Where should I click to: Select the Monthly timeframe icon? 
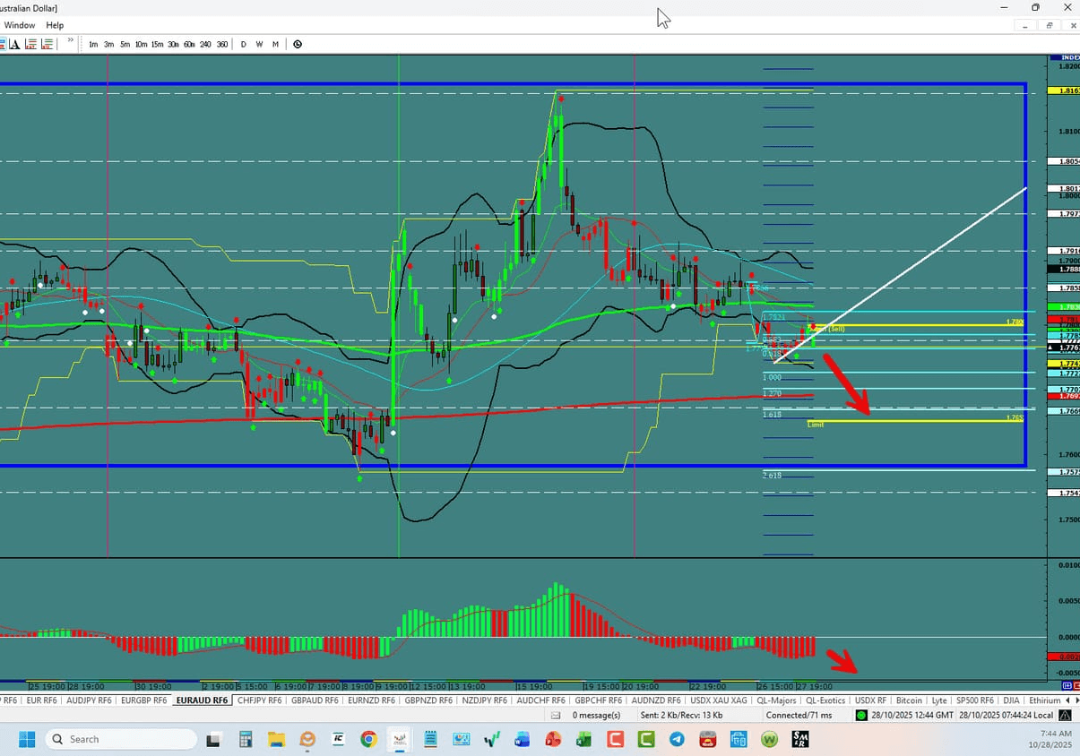point(275,44)
